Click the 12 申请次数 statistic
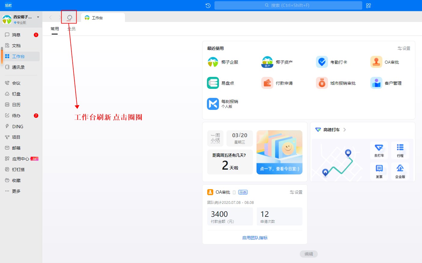 [x=280, y=216]
